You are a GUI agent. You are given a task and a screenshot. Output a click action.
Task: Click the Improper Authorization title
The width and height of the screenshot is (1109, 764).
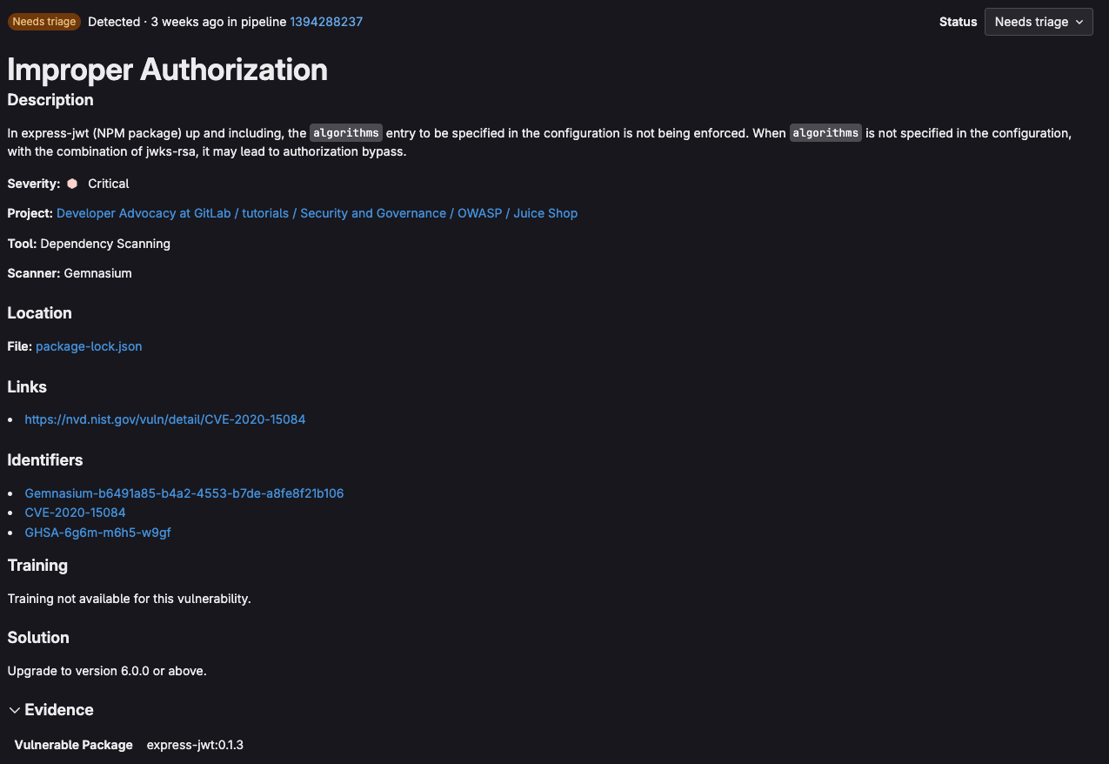point(167,70)
